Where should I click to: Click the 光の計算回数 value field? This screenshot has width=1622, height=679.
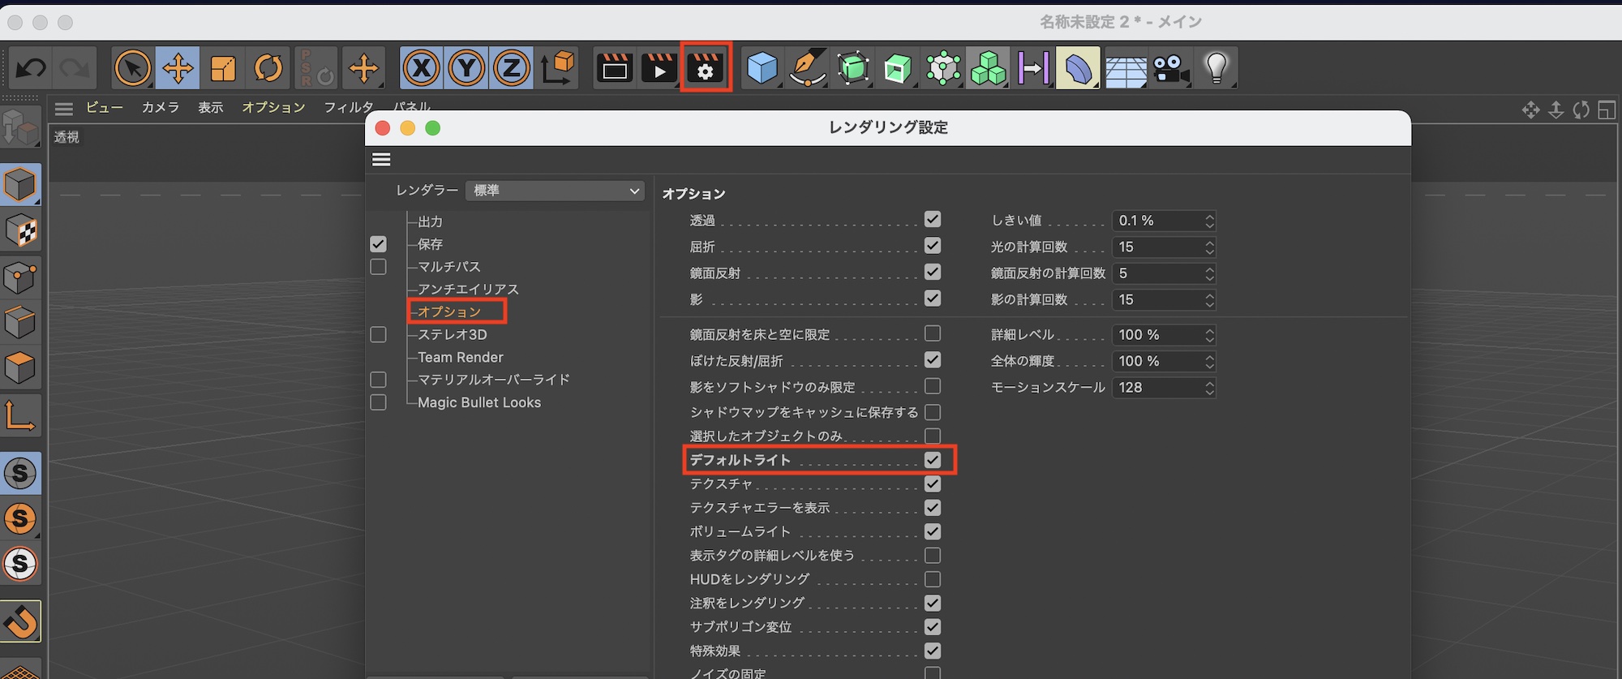pos(1158,247)
